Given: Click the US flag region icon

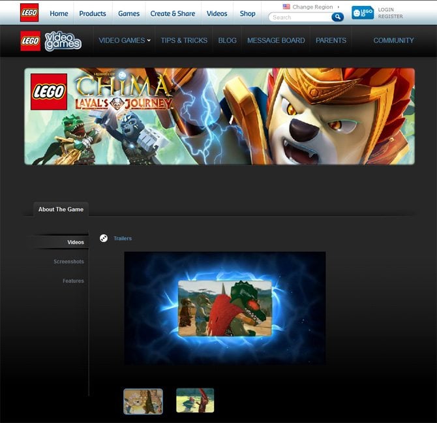Looking at the screenshot, I should coord(286,7).
